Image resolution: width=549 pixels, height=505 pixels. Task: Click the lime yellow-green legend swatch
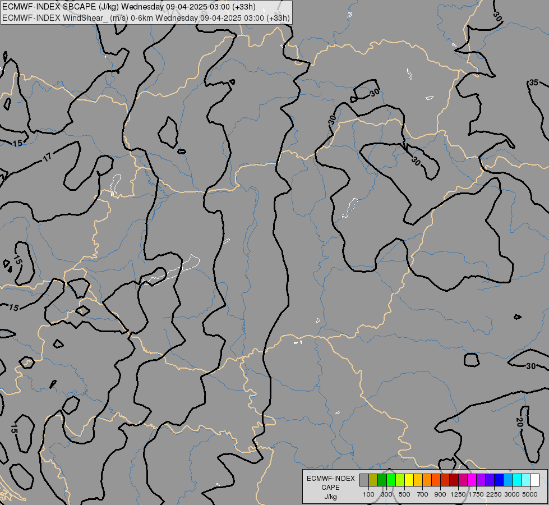point(400,480)
